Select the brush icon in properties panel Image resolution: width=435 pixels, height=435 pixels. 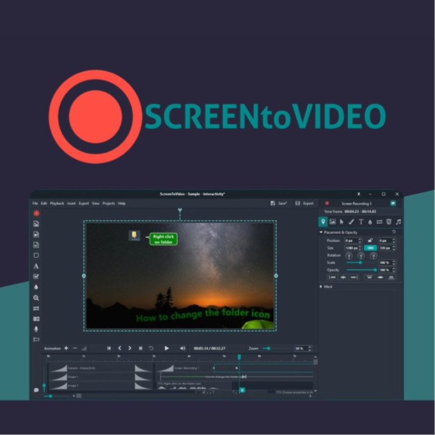coord(351,222)
